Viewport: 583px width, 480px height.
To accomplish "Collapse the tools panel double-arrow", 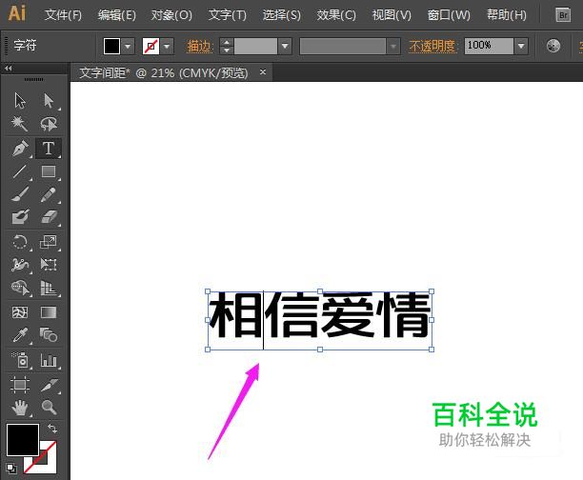I will 9,68.
